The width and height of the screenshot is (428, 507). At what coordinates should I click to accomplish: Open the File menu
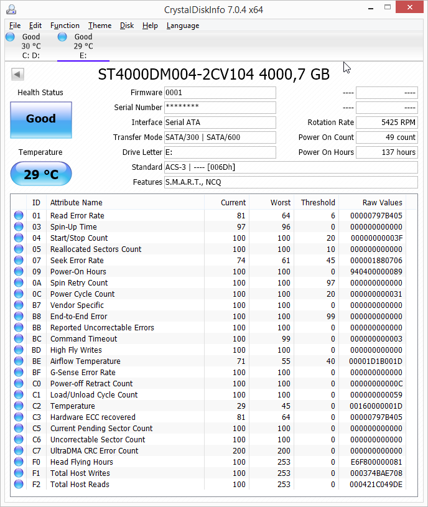15,26
